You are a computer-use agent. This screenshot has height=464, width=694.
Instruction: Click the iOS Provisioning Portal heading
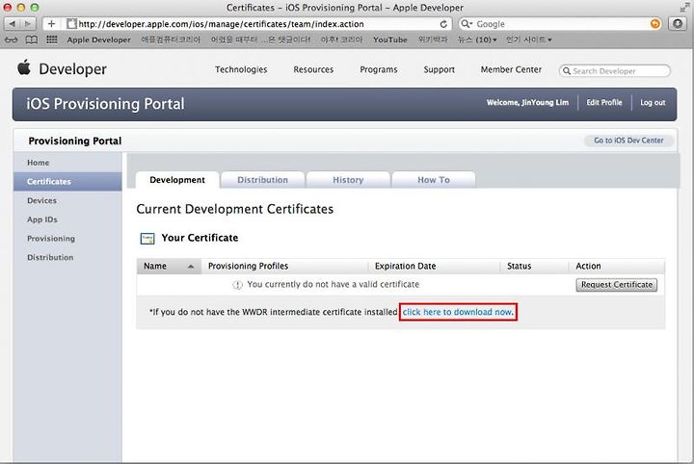(x=105, y=104)
